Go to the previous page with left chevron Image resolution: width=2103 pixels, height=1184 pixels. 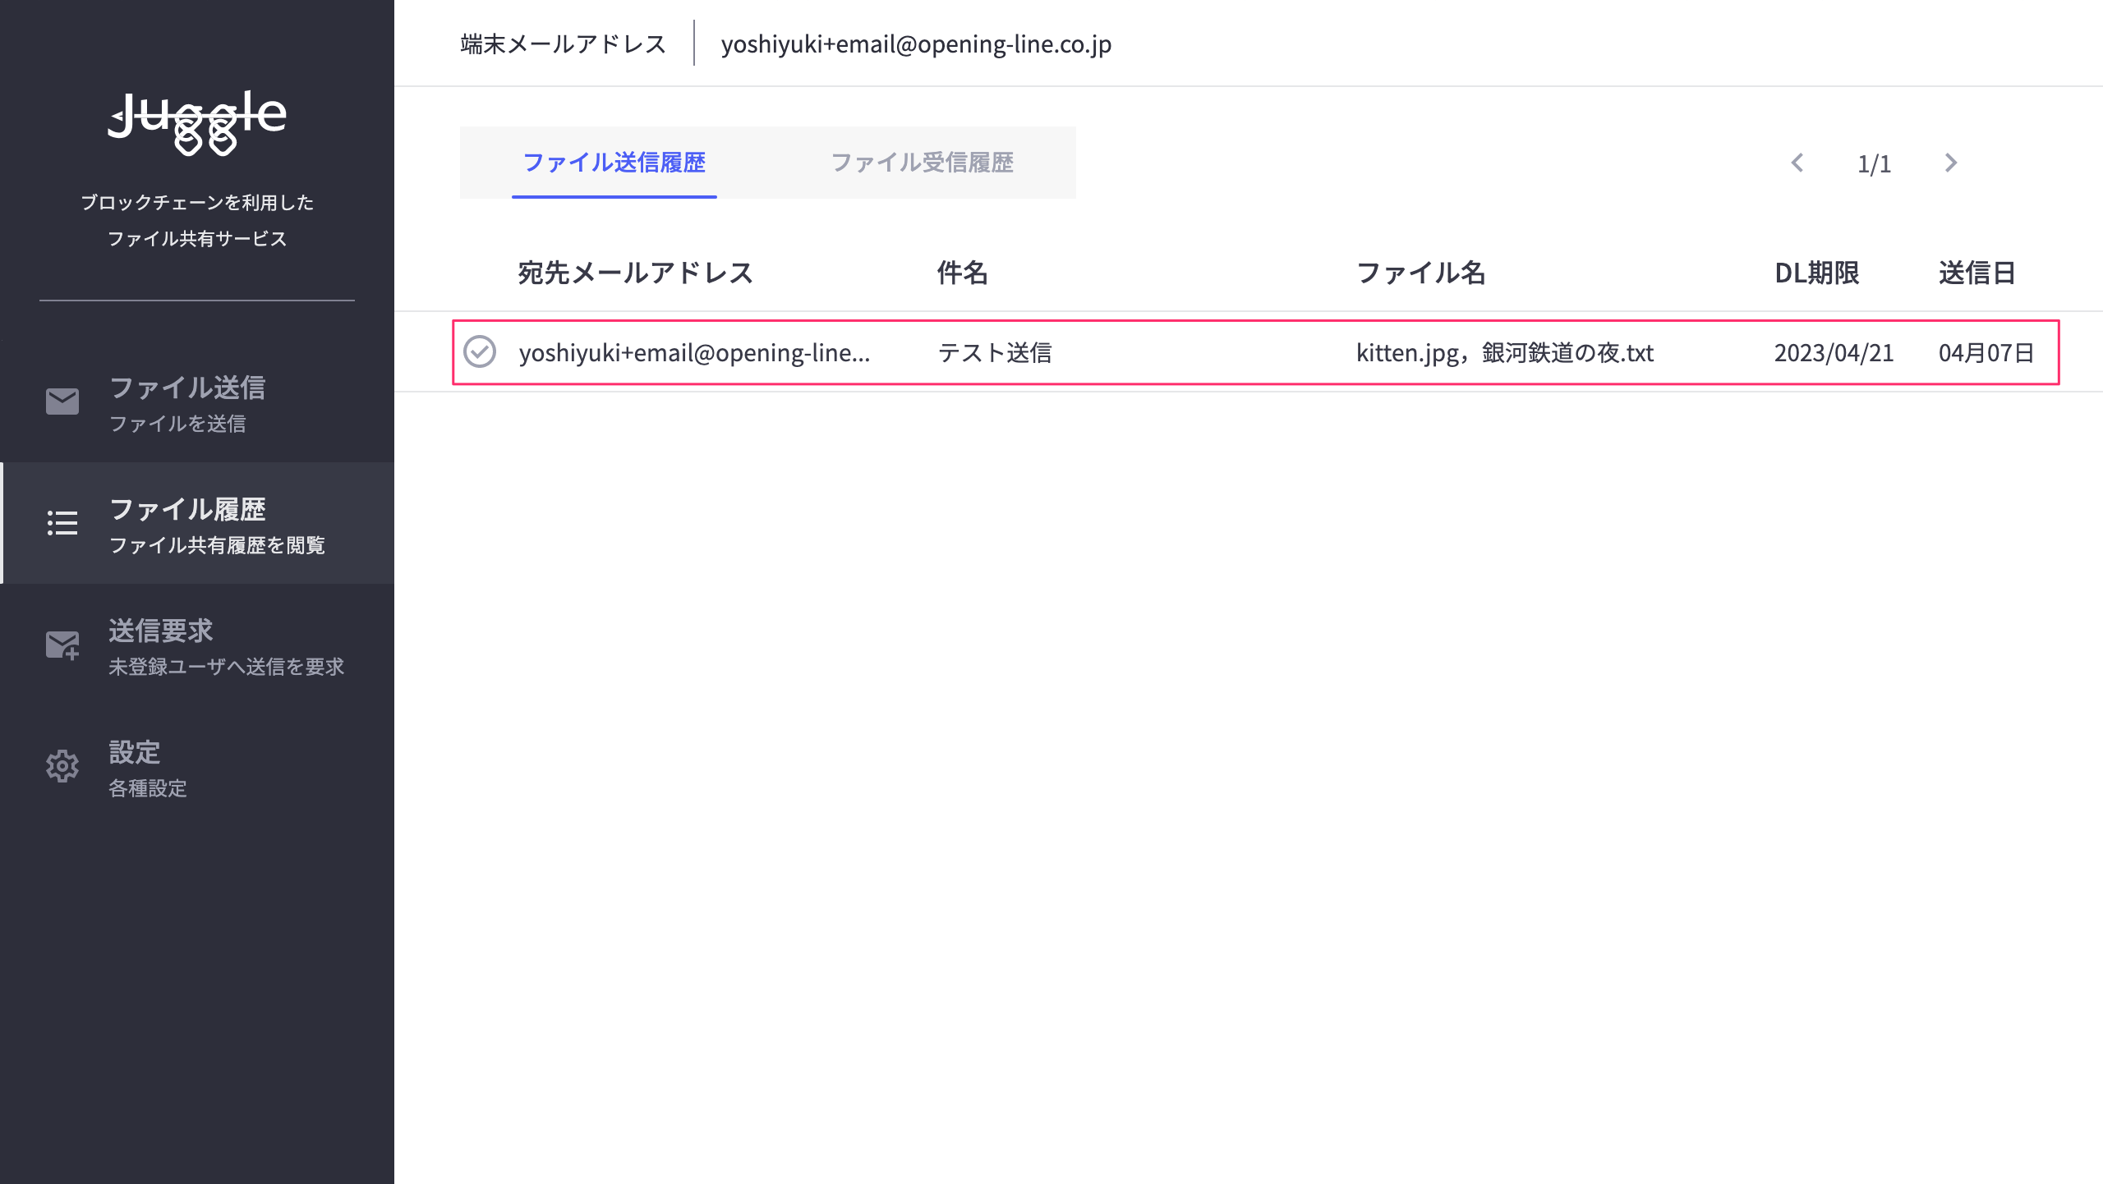pyautogui.click(x=1797, y=163)
